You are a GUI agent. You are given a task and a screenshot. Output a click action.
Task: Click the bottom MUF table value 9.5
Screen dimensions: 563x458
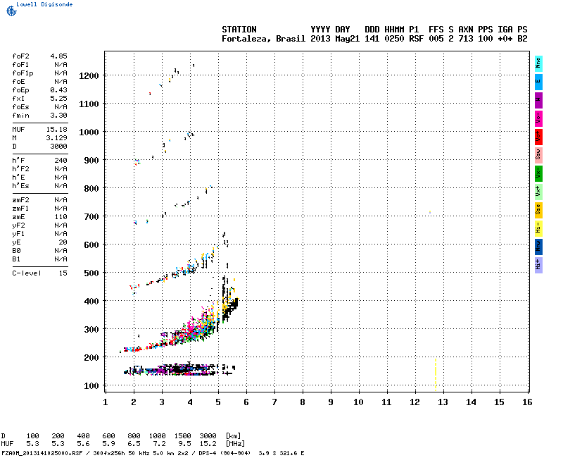(184, 444)
